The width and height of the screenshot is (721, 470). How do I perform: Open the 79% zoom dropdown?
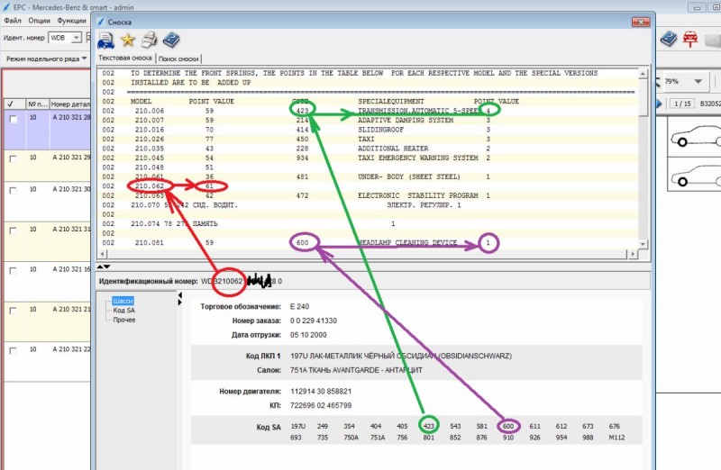coord(698,82)
